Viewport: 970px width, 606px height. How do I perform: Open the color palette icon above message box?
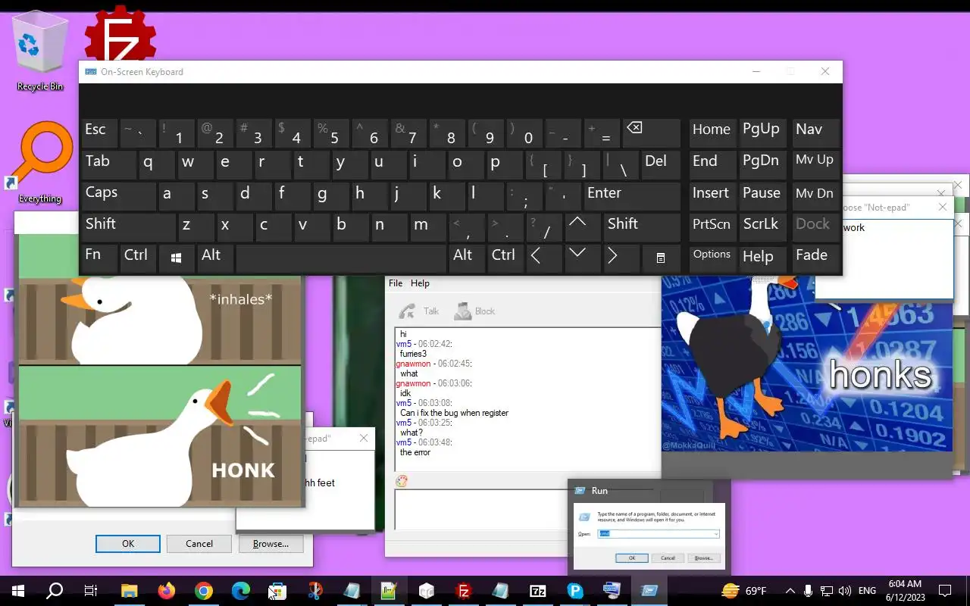tap(402, 481)
